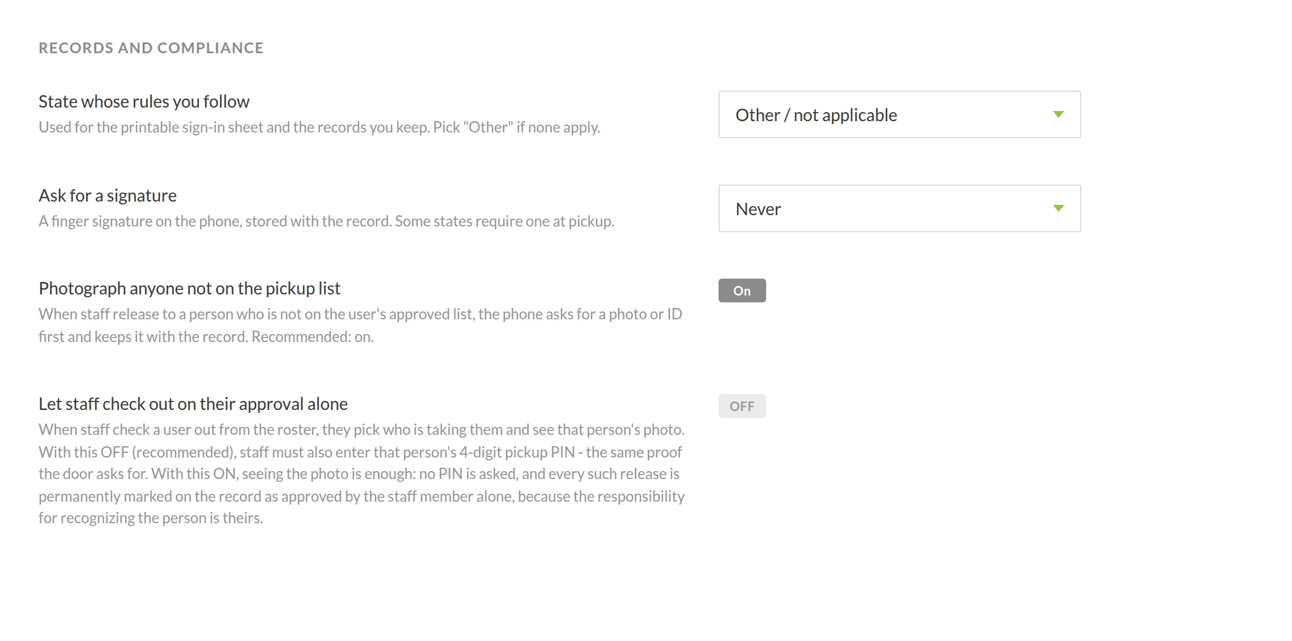This screenshot has width=1292, height=641.
Task: Click the description starting 'When staff release to a person'
Action: (x=360, y=325)
